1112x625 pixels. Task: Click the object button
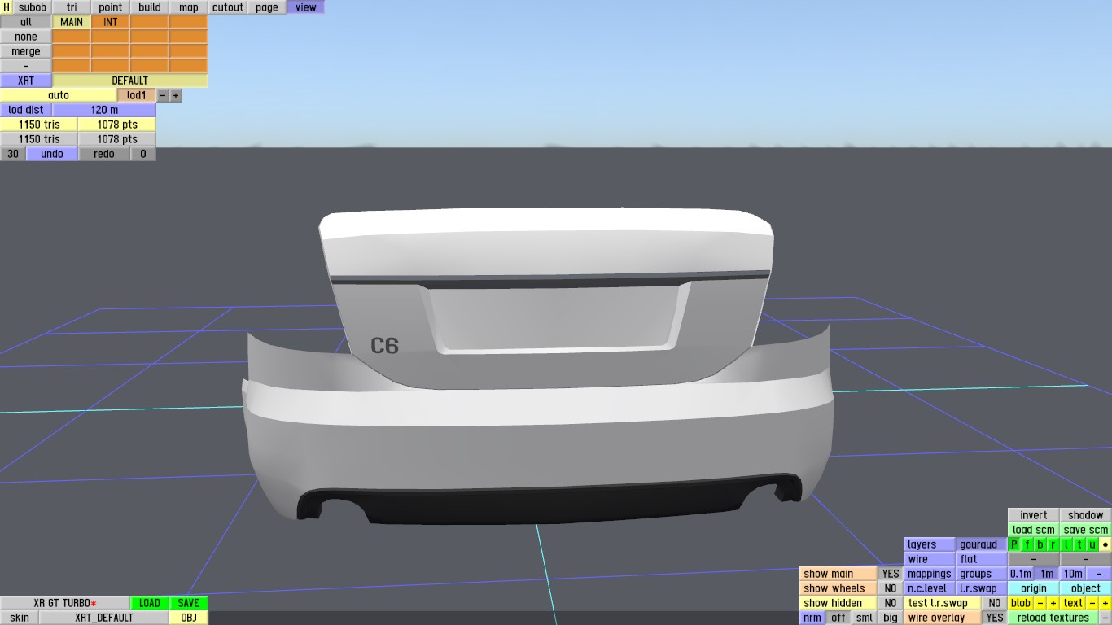pos(1086,588)
